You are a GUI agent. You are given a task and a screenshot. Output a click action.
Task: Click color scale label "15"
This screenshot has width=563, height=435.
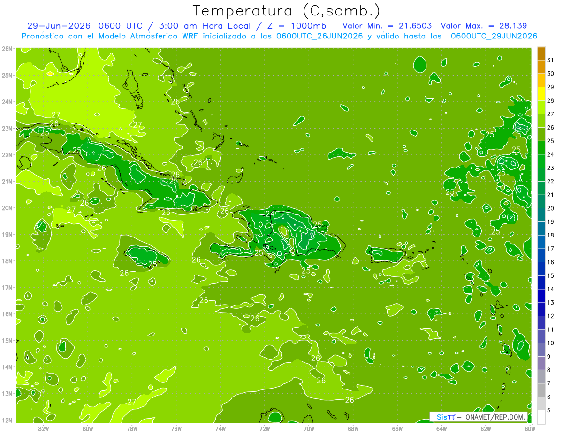(x=550, y=275)
